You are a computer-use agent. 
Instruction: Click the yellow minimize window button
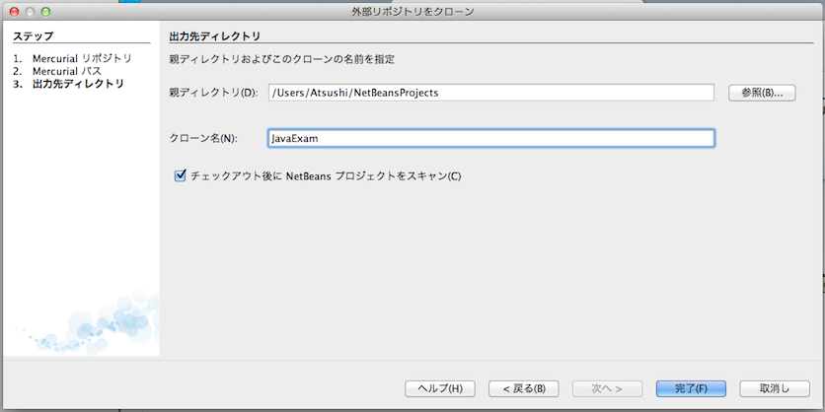tap(30, 11)
